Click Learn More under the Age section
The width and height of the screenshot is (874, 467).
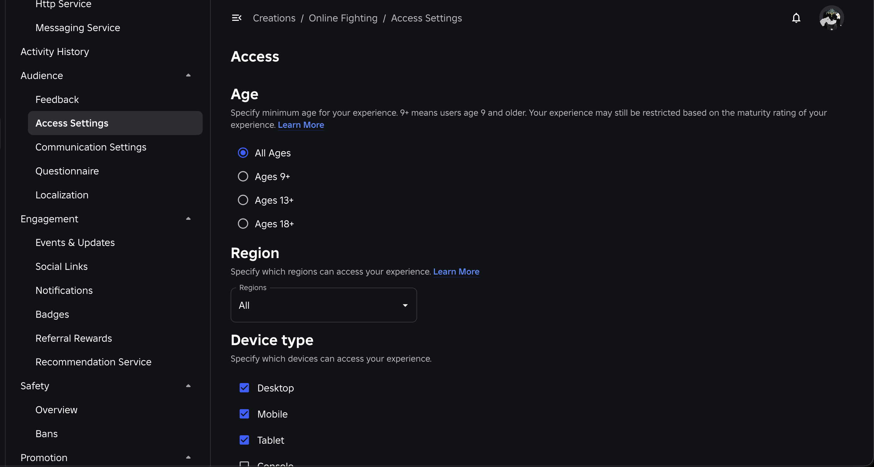pos(301,125)
